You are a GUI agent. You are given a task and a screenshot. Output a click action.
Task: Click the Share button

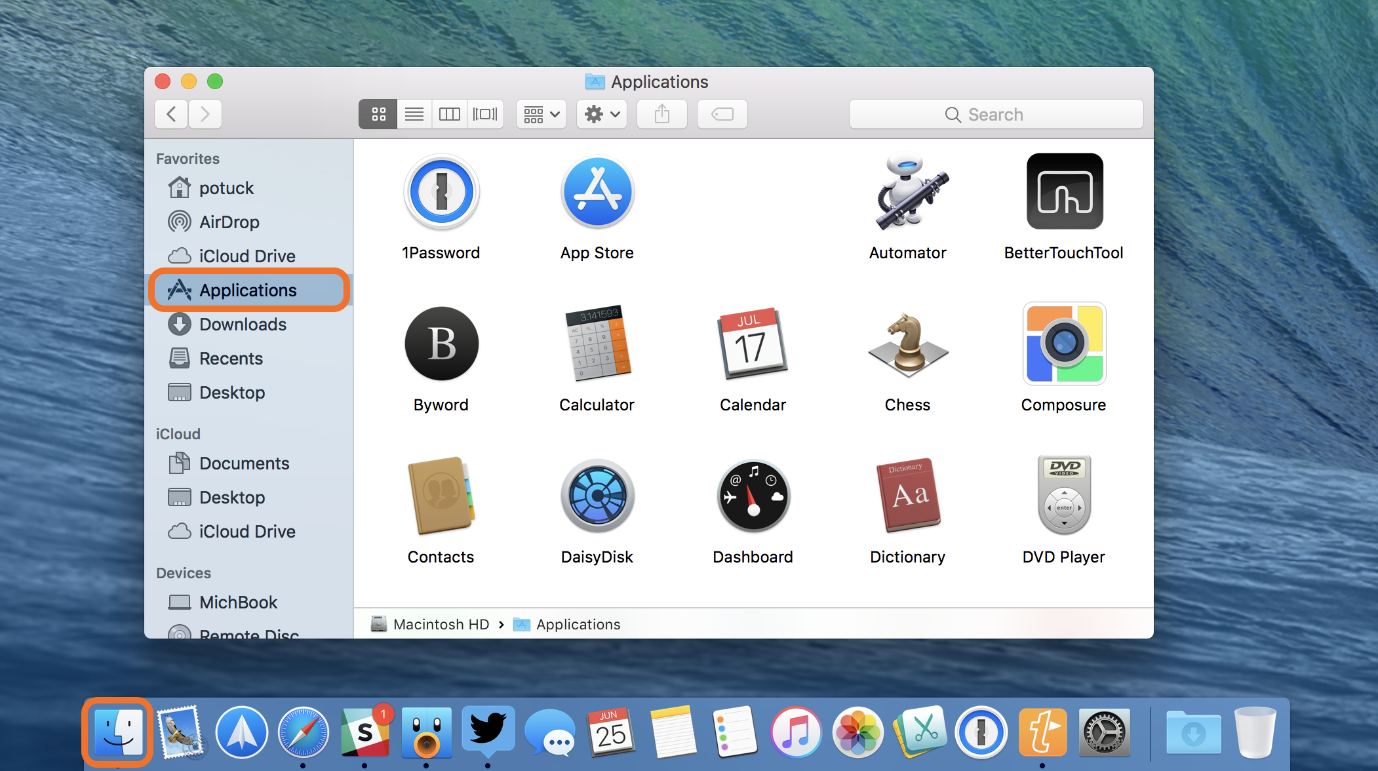coord(663,113)
